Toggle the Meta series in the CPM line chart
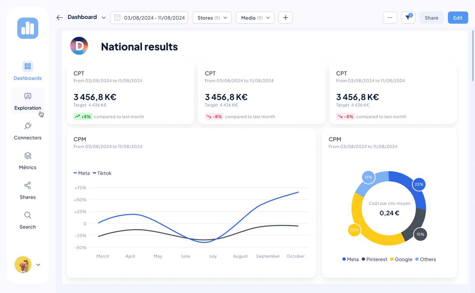475x293 pixels. click(81, 173)
